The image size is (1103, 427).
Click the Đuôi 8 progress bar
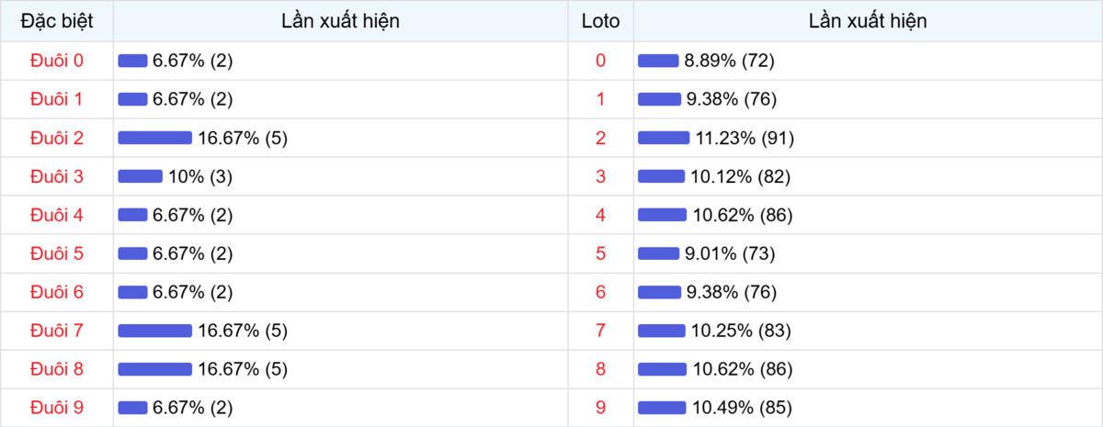click(154, 369)
